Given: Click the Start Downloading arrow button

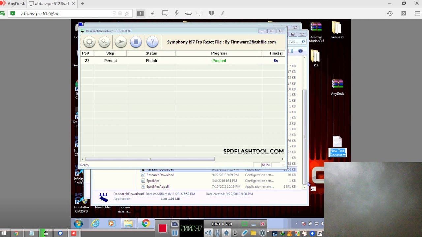Looking at the screenshot, I should click(x=121, y=42).
